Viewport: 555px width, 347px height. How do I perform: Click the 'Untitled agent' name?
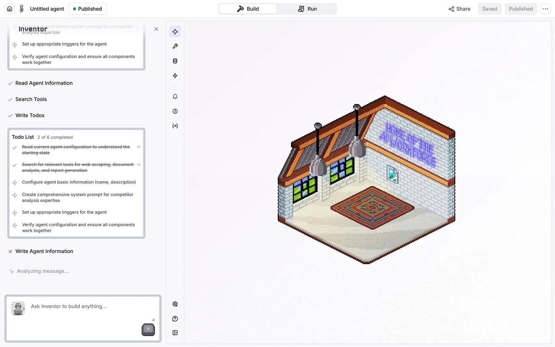click(47, 9)
